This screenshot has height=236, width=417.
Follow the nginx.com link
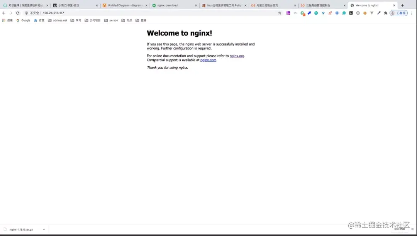click(x=208, y=60)
